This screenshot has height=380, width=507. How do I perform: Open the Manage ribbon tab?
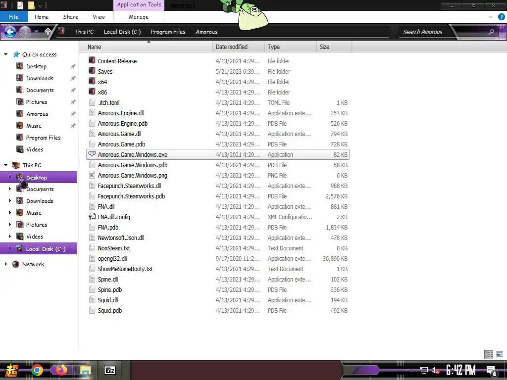pyautogui.click(x=139, y=17)
